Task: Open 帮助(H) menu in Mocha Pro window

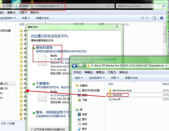Action: 124,72
